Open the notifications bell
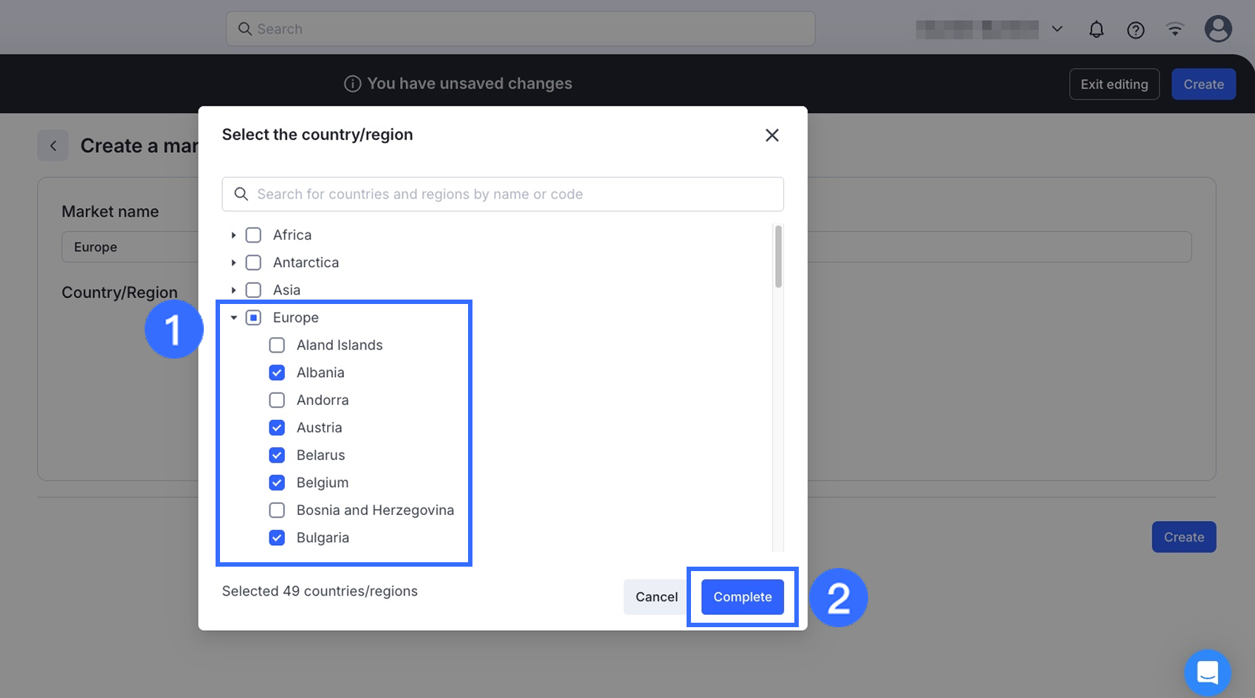Viewport: 1255px width, 698px height. [1096, 30]
